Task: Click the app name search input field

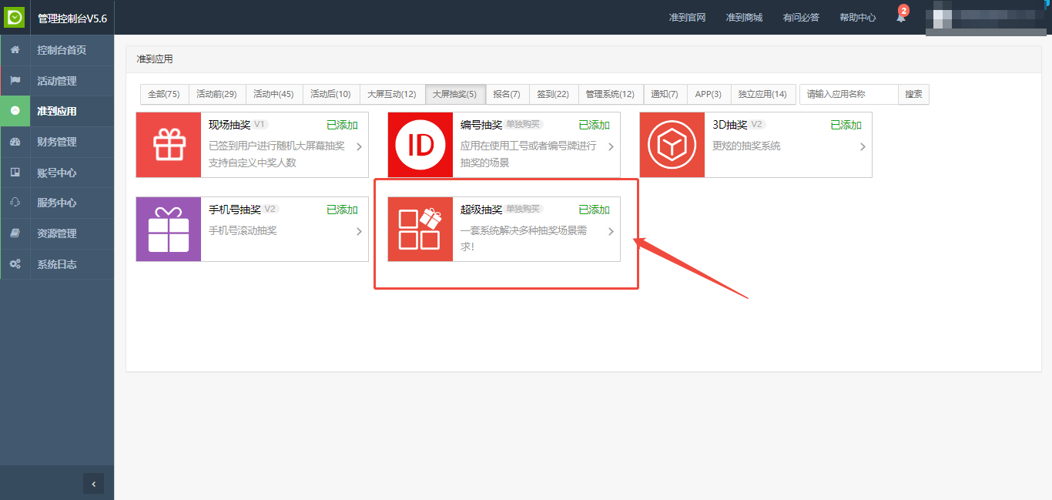Action: 849,94
